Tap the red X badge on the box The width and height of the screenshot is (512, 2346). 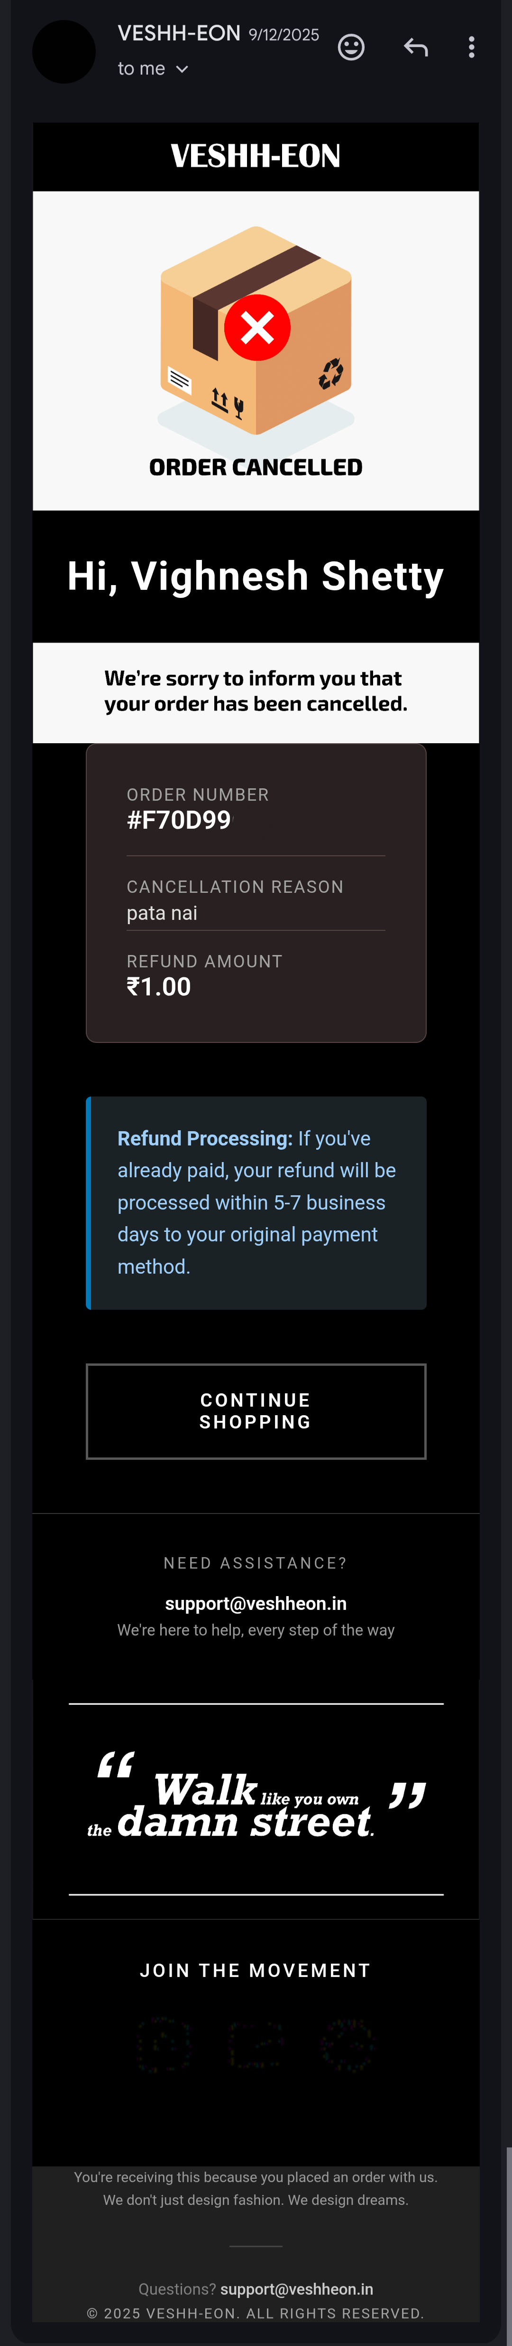(257, 327)
